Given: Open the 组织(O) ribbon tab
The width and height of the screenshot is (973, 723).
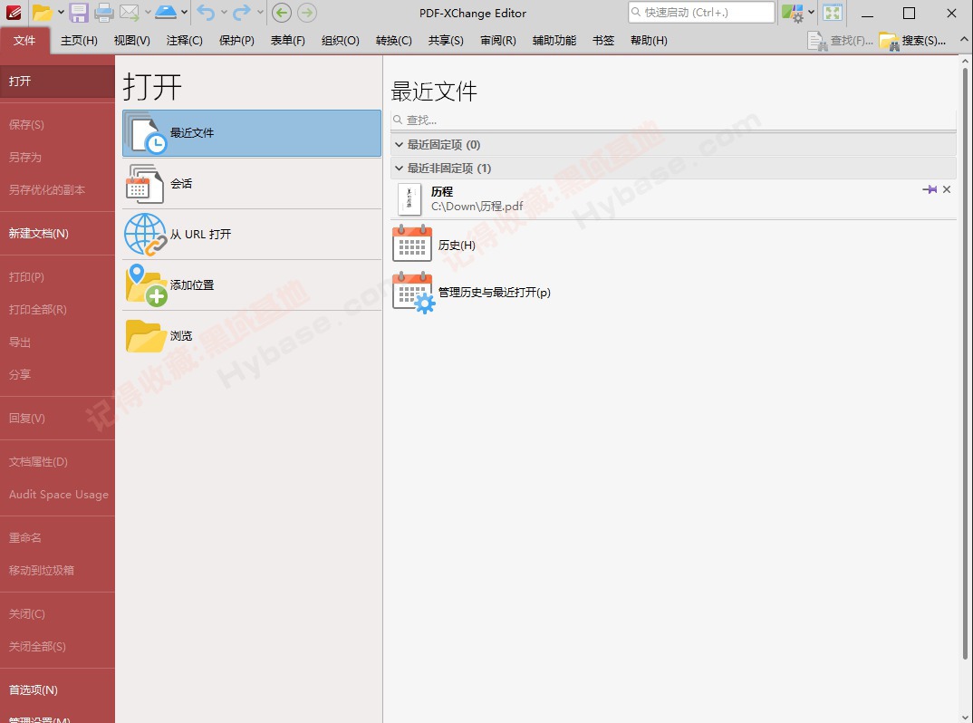Looking at the screenshot, I should point(340,41).
